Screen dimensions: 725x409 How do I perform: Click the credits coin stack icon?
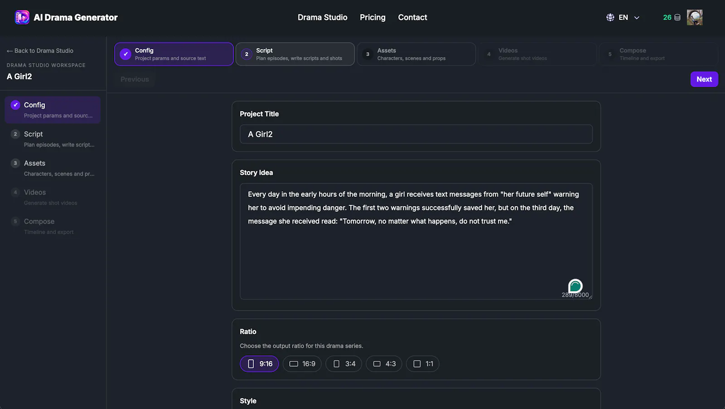pyautogui.click(x=677, y=17)
